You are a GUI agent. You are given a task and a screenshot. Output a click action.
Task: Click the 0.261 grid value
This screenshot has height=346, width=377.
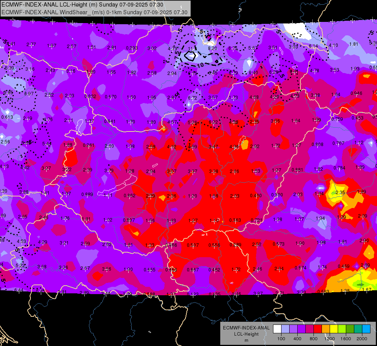(x=89, y=145)
